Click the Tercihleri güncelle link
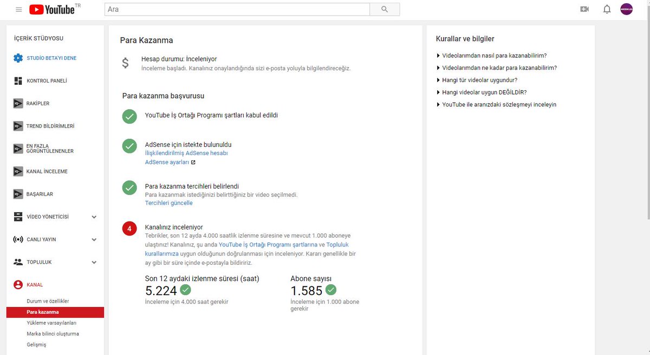 point(168,203)
